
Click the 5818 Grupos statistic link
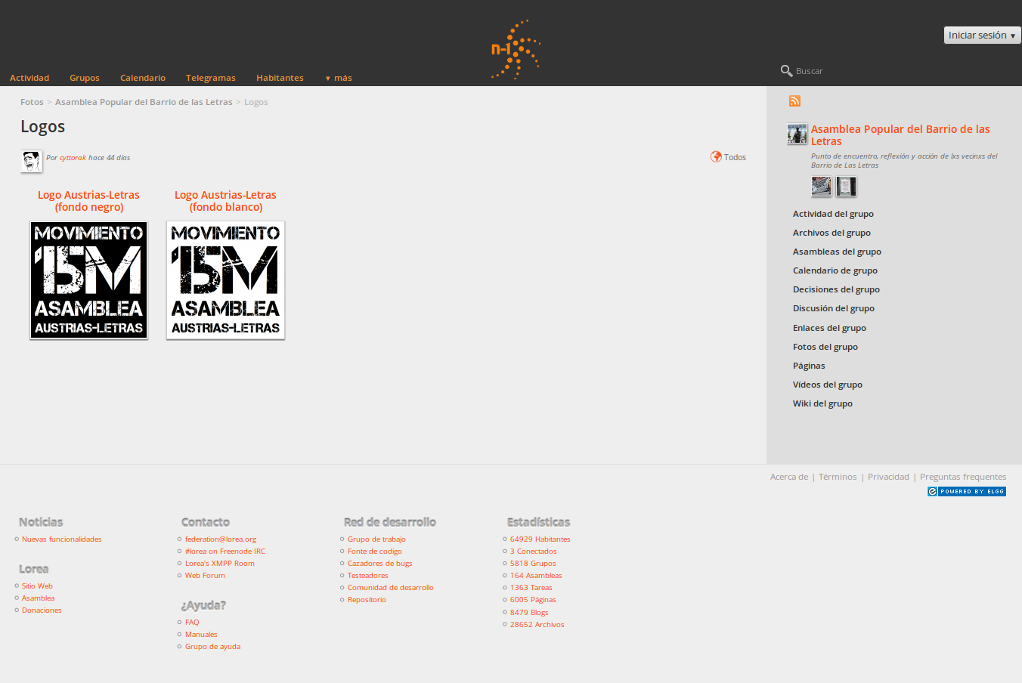pyautogui.click(x=533, y=564)
